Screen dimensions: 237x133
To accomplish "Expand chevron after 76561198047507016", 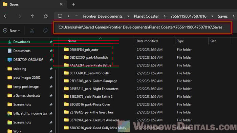I will pyautogui.click(x=212, y=16).
